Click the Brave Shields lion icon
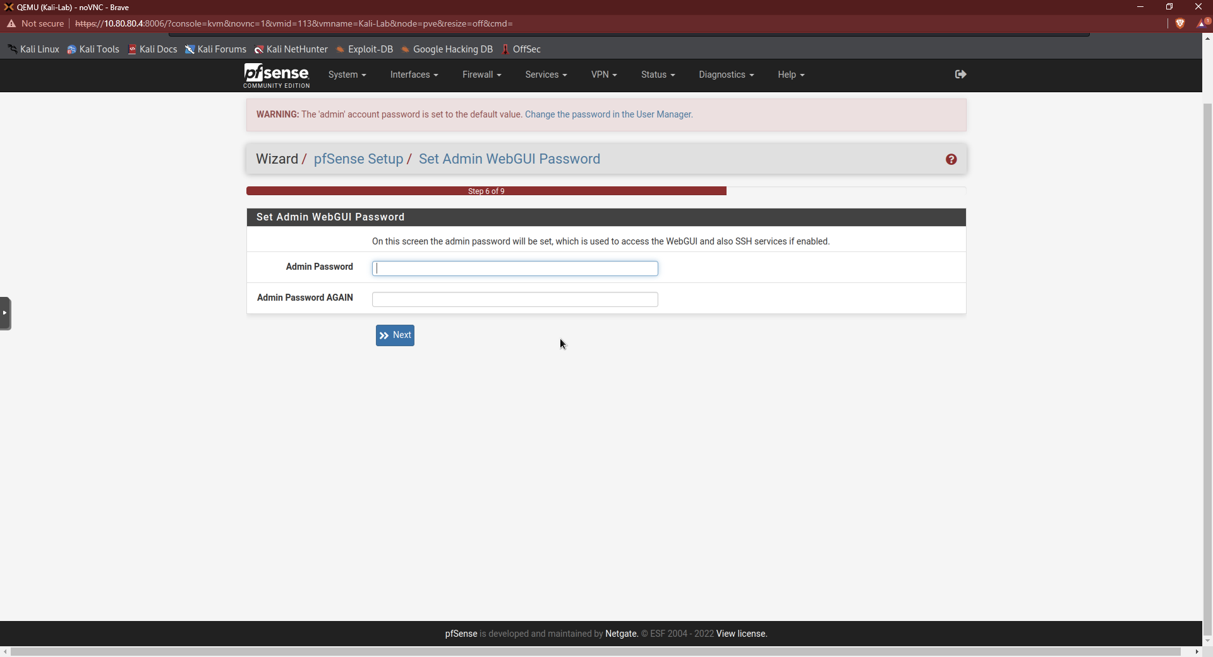 click(1180, 23)
